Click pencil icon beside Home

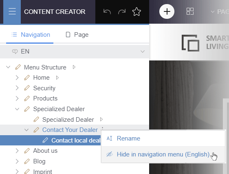pos(27,78)
